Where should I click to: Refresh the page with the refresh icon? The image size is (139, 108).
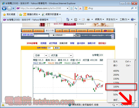(76, 8)
